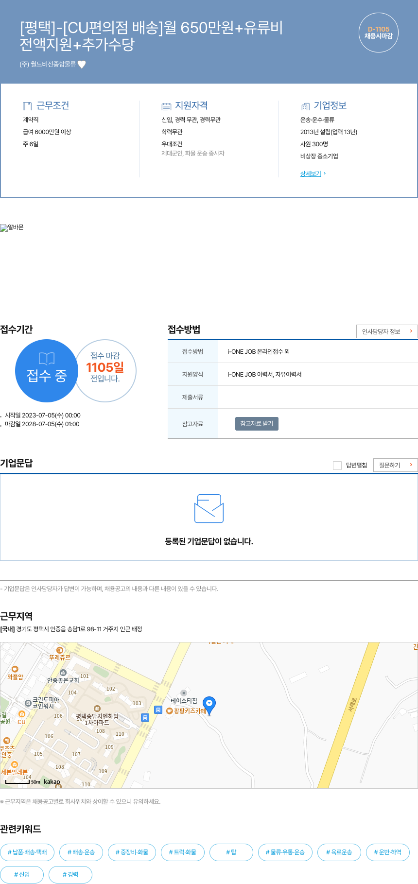Screen dimensions: 418x884
Task: Click the CU store map marker
Action: pos(21,714)
